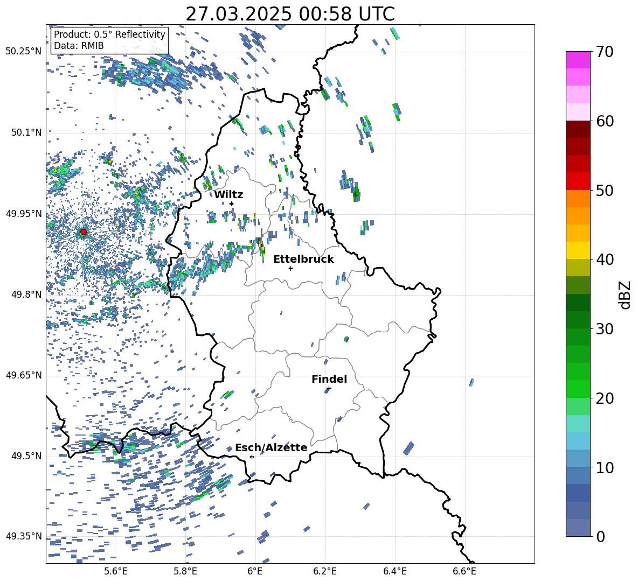
Task: Click the 50 value on the colorbar
Action: 604,190
